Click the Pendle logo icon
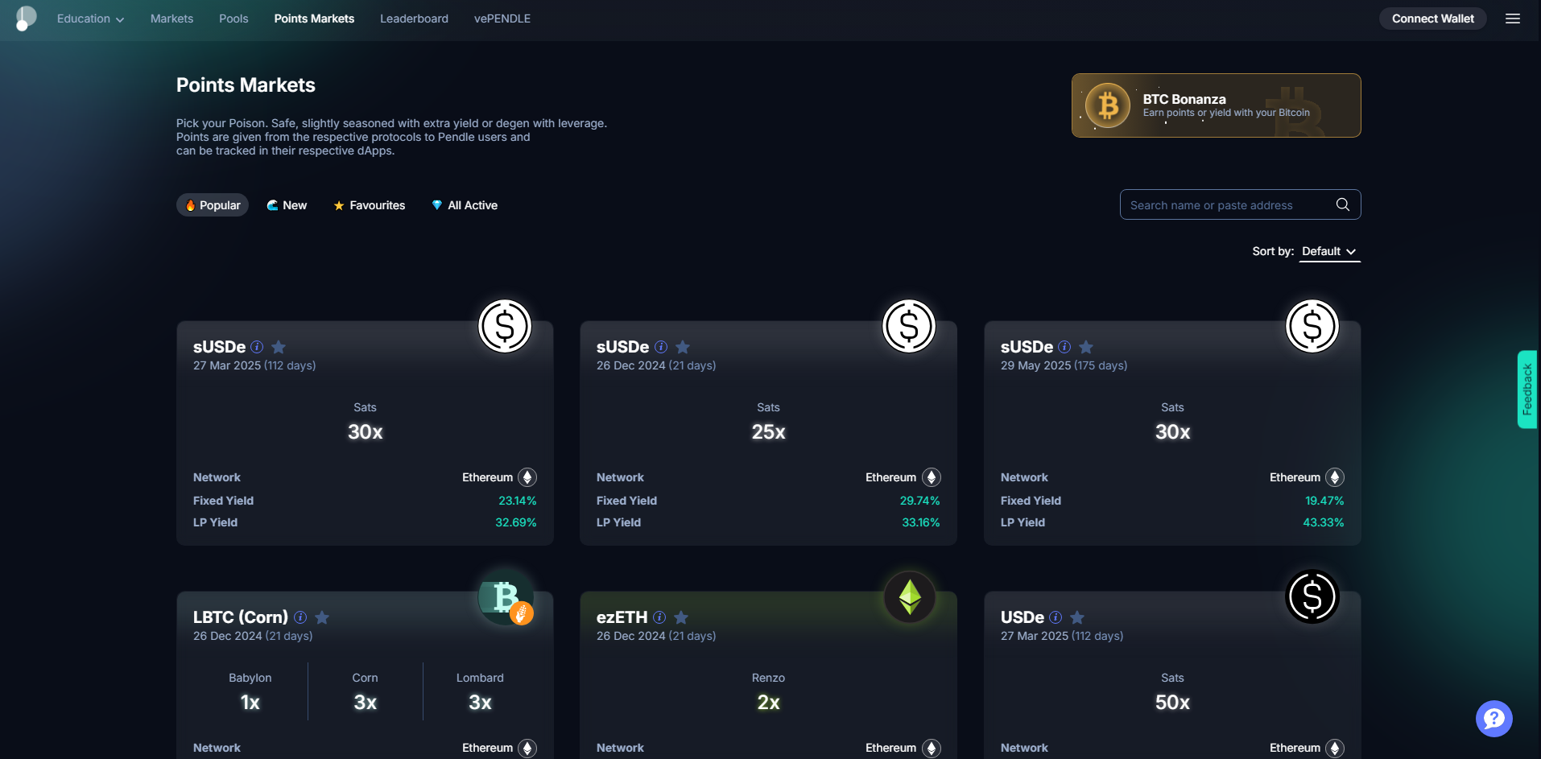Image resolution: width=1541 pixels, height=759 pixels. click(x=26, y=19)
